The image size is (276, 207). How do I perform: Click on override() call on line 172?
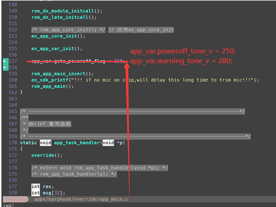point(47,155)
